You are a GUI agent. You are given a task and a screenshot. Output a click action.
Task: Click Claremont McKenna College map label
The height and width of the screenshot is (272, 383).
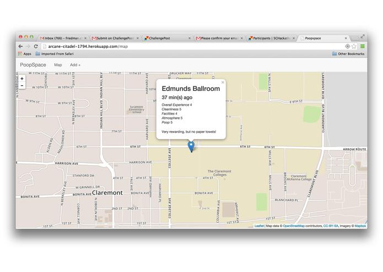pos(299,178)
